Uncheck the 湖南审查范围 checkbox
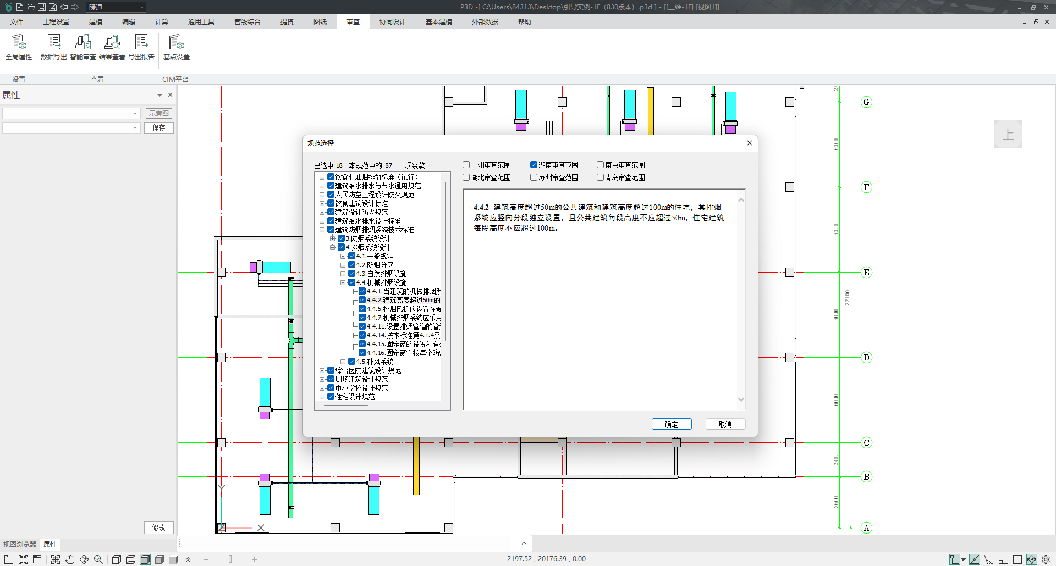Image resolution: width=1056 pixels, height=566 pixels. pyautogui.click(x=533, y=165)
